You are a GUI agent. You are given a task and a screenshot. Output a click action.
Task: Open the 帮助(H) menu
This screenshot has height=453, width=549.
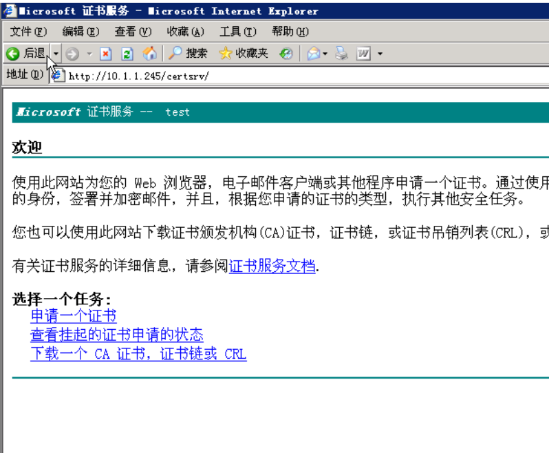click(x=290, y=32)
